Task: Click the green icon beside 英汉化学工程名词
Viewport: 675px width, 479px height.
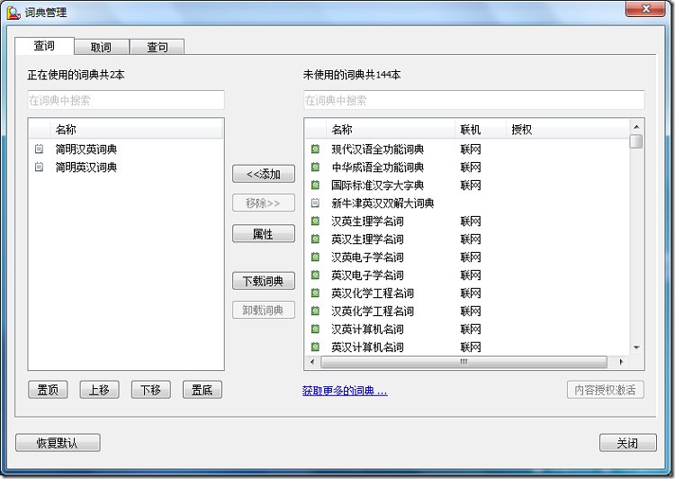Action: tap(316, 293)
